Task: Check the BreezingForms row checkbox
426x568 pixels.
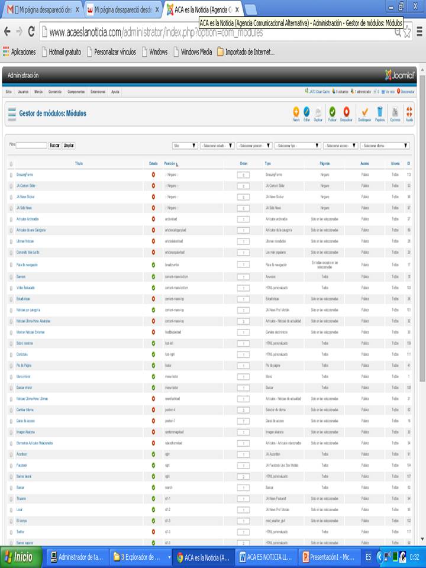Action: pos(11,175)
